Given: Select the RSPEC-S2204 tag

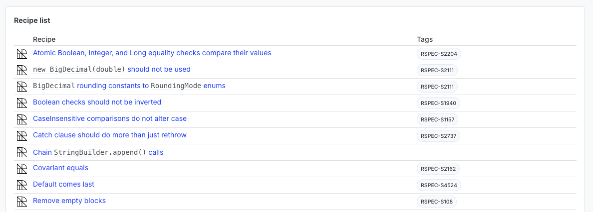Looking at the screenshot, I should click(439, 54).
